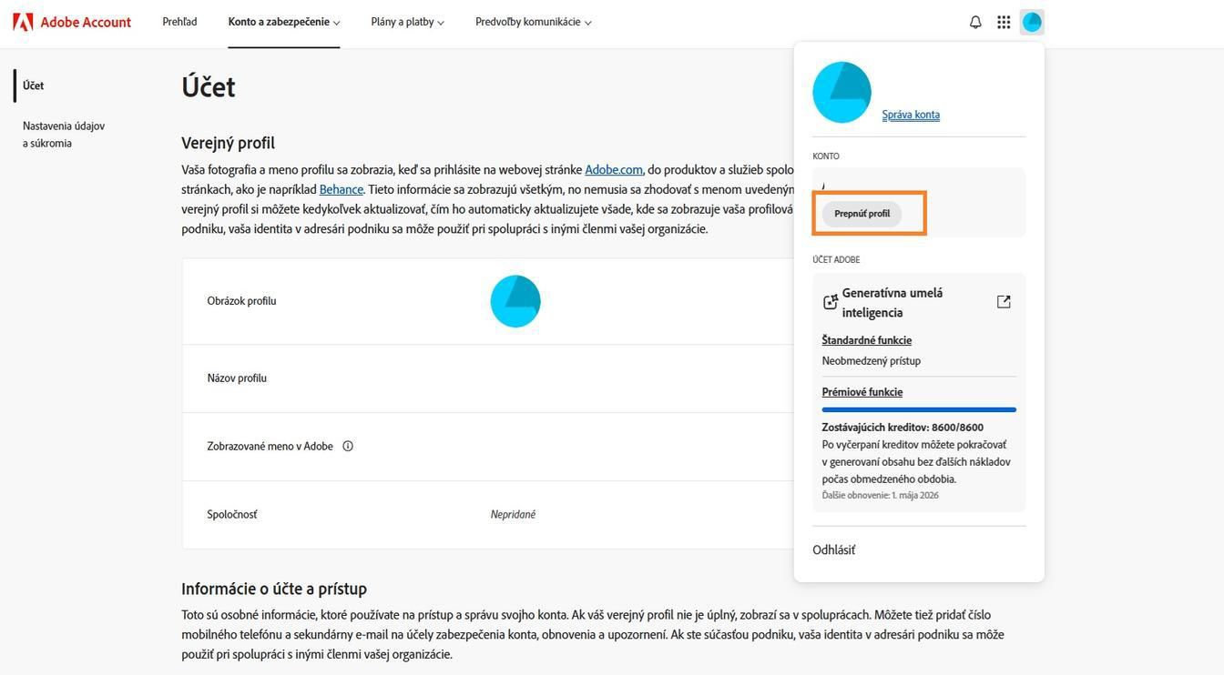Click the Adobe logo icon
This screenshot has height=675, width=1224.
23,22
